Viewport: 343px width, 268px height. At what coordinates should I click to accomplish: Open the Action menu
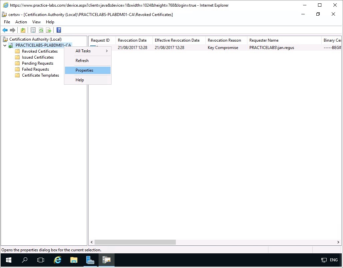point(21,22)
